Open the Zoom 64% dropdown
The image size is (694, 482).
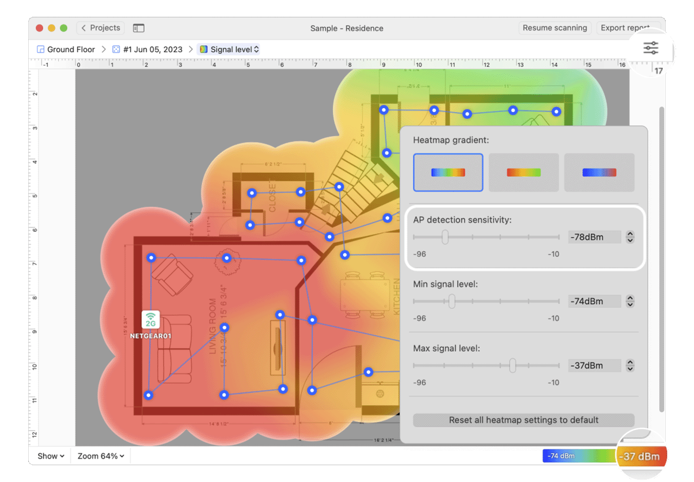tap(101, 456)
